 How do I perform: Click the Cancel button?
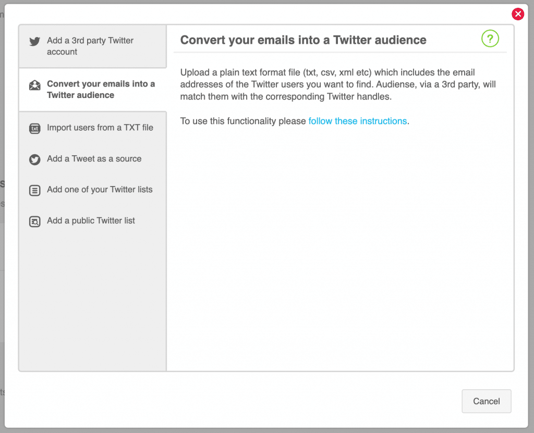click(487, 401)
